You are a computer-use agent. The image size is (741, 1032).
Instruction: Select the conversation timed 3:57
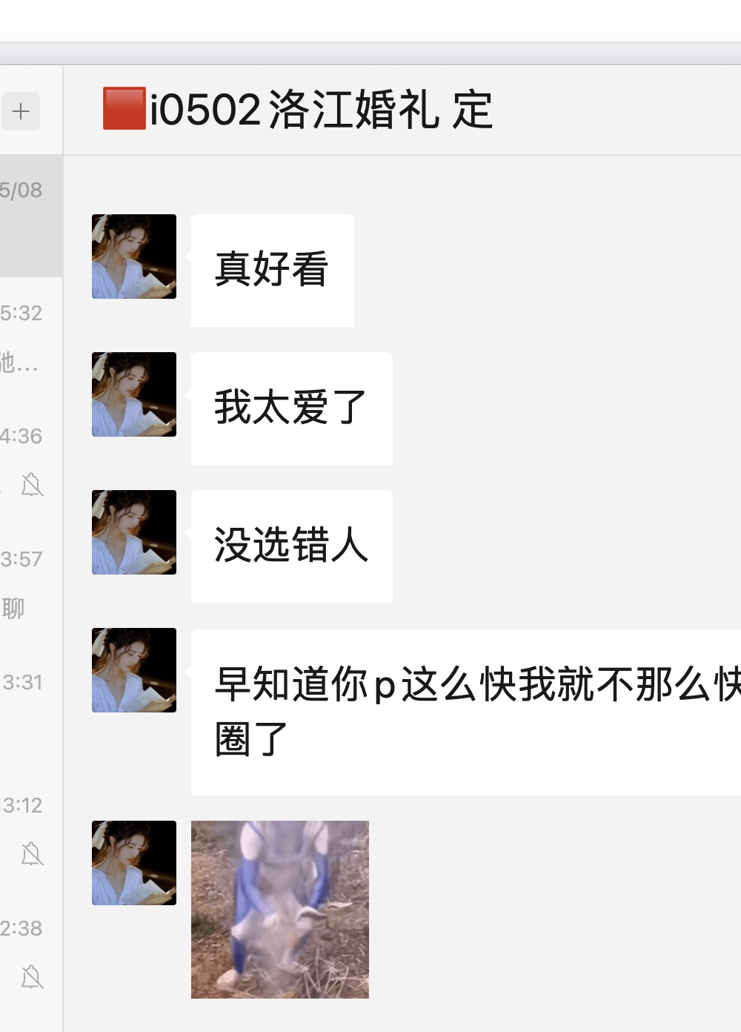tap(31, 585)
